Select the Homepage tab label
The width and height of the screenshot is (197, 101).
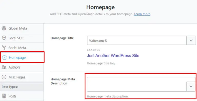click(x=17, y=58)
